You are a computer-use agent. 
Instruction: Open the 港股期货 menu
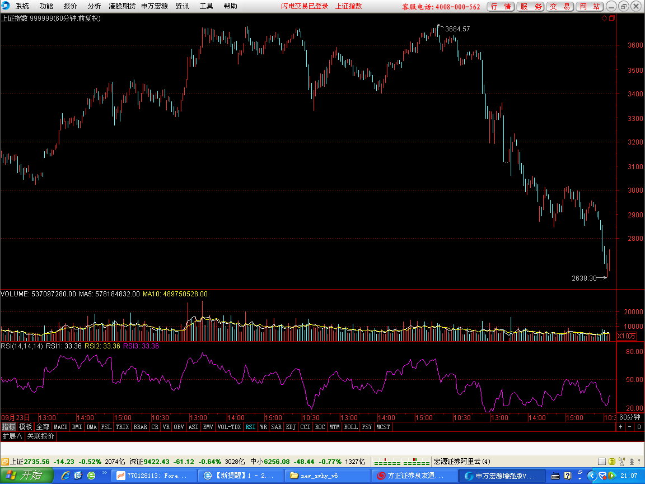[x=122, y=6]
